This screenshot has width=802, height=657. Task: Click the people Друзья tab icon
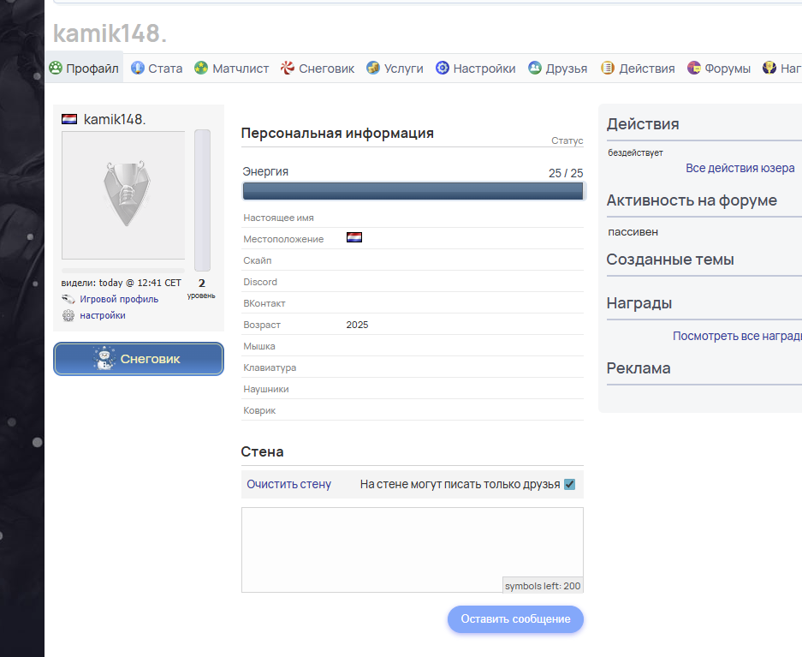click(535, 68)
